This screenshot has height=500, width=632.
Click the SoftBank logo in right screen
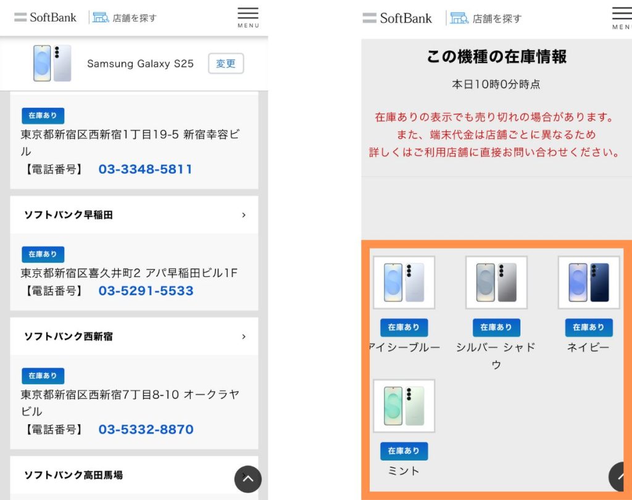(x=397, y=18)
